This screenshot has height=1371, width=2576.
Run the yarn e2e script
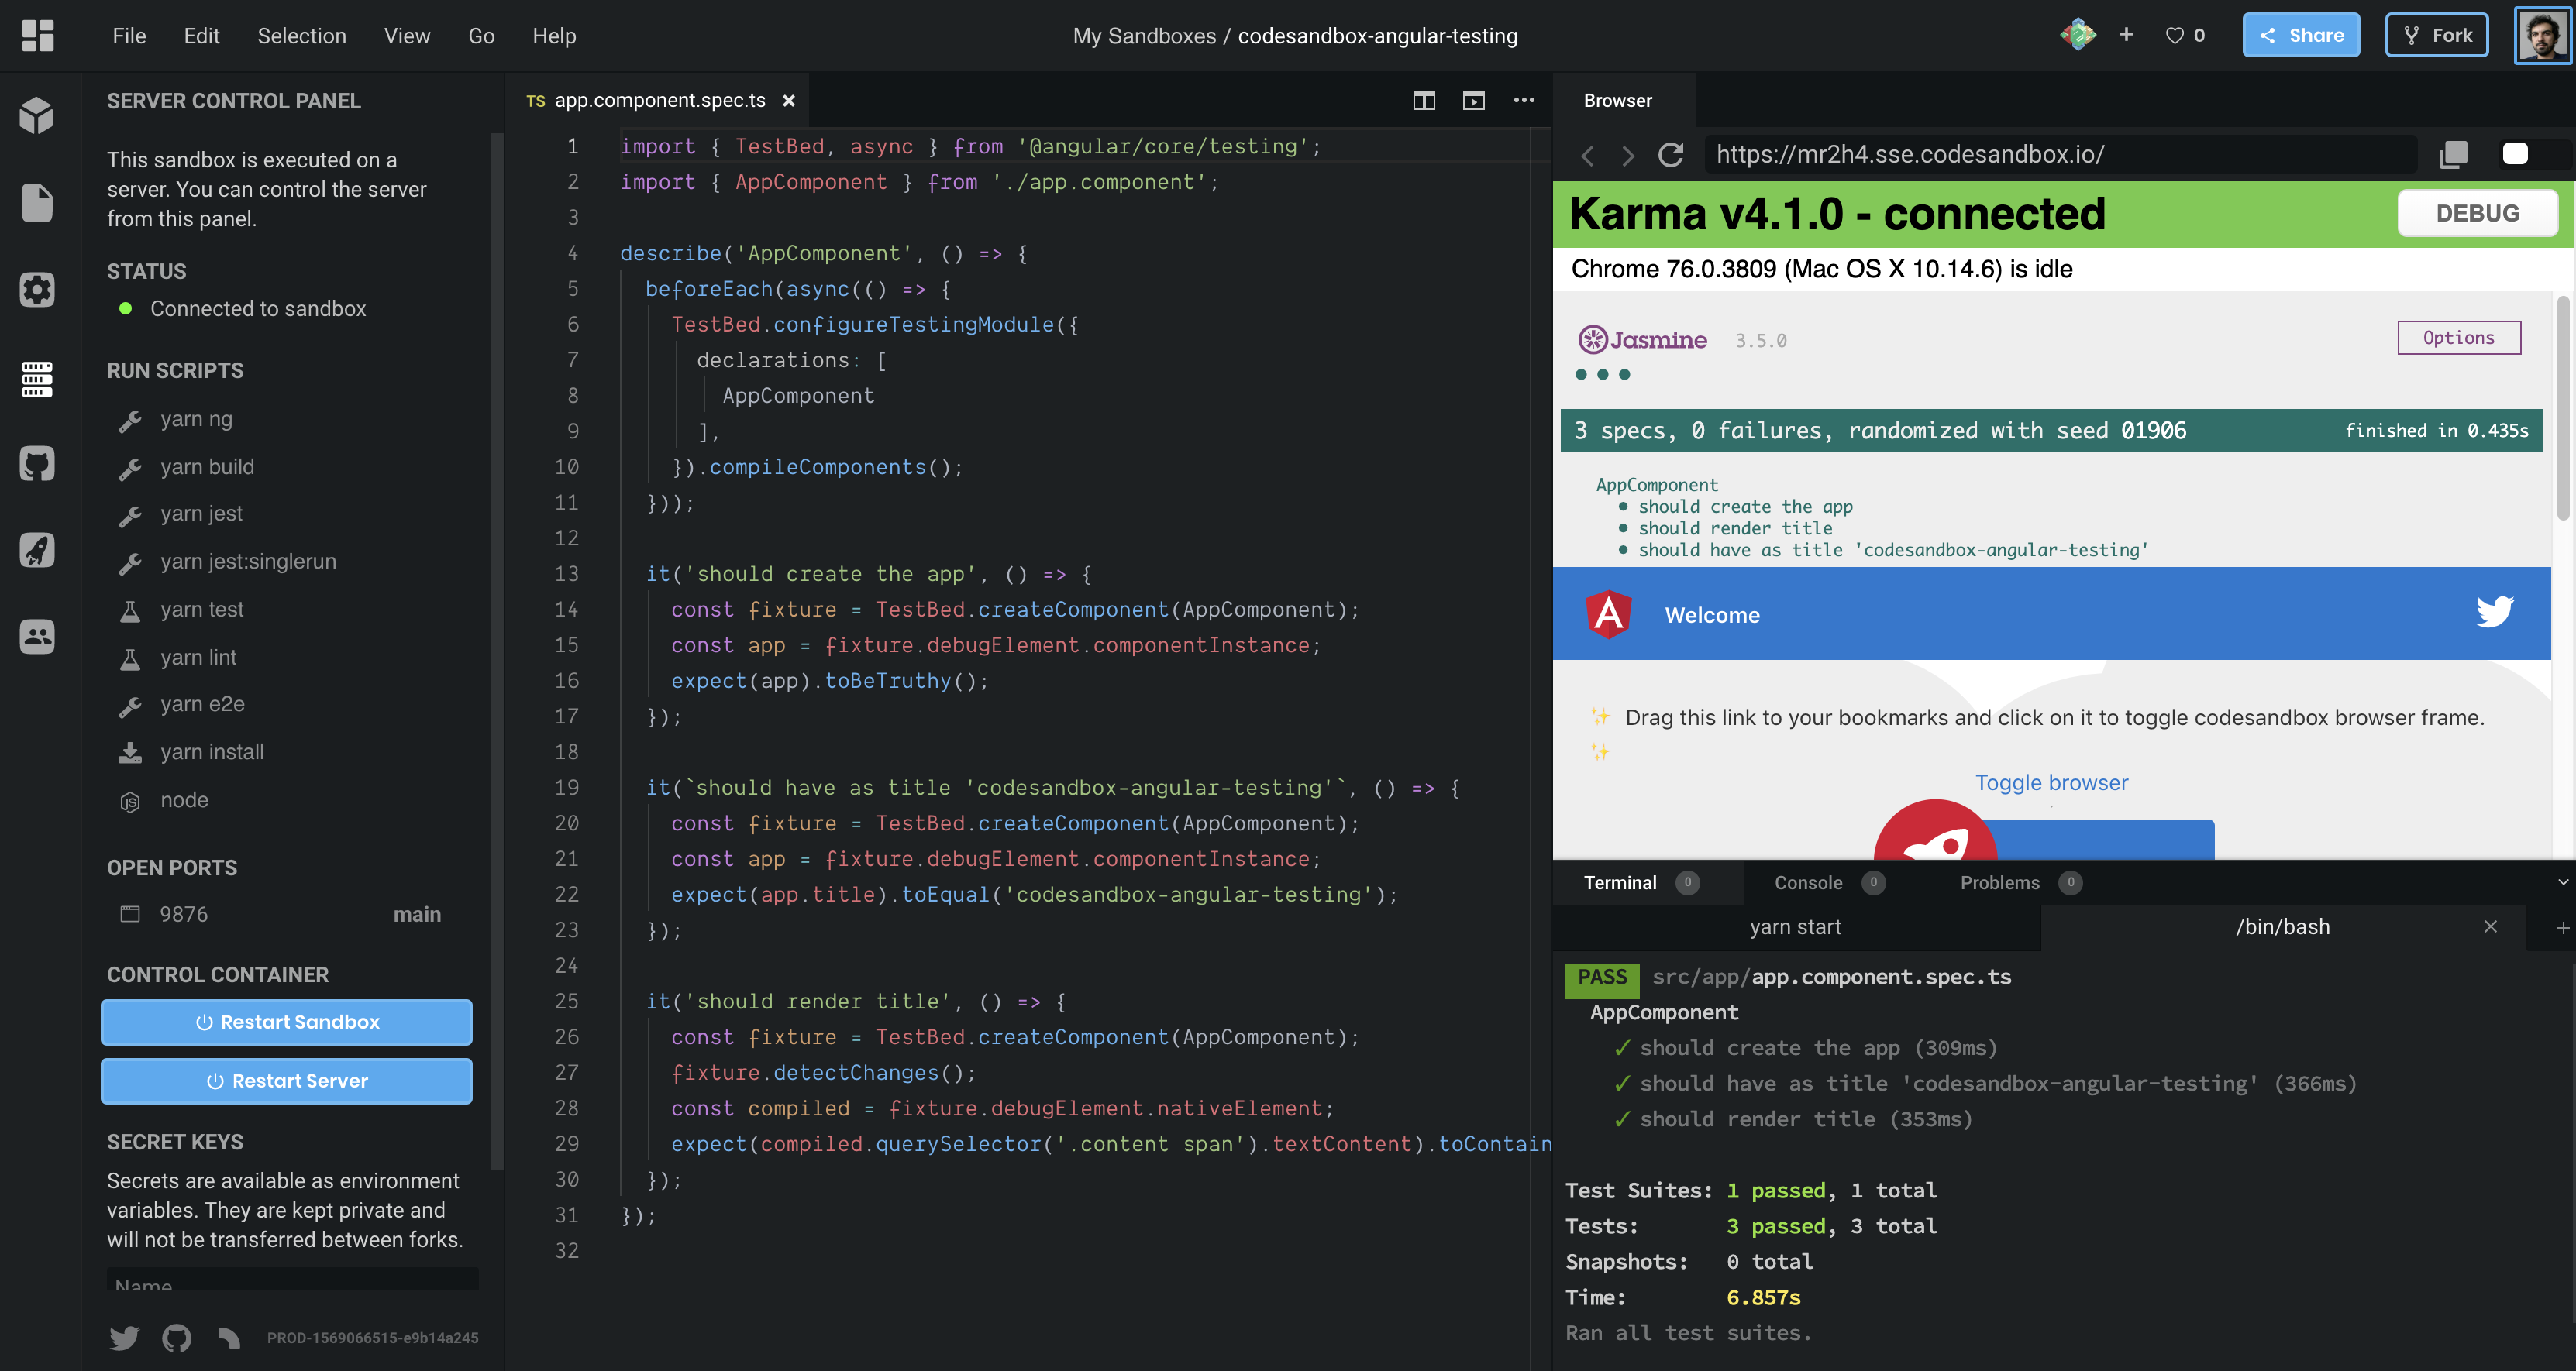coord(203,705)
